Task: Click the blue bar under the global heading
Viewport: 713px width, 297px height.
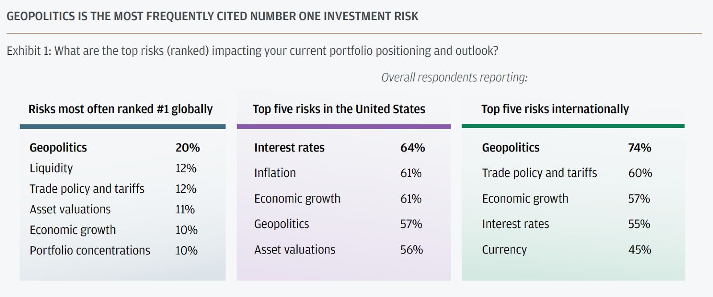Action: (x=123, y=126)
